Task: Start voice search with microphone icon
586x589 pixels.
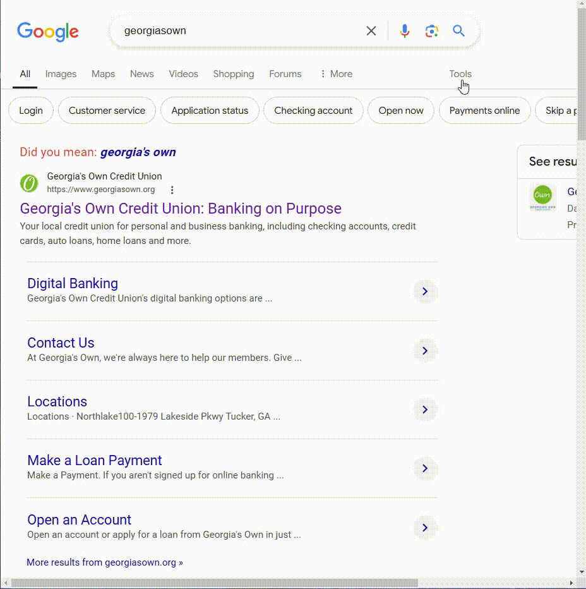Action: point(405,31)
